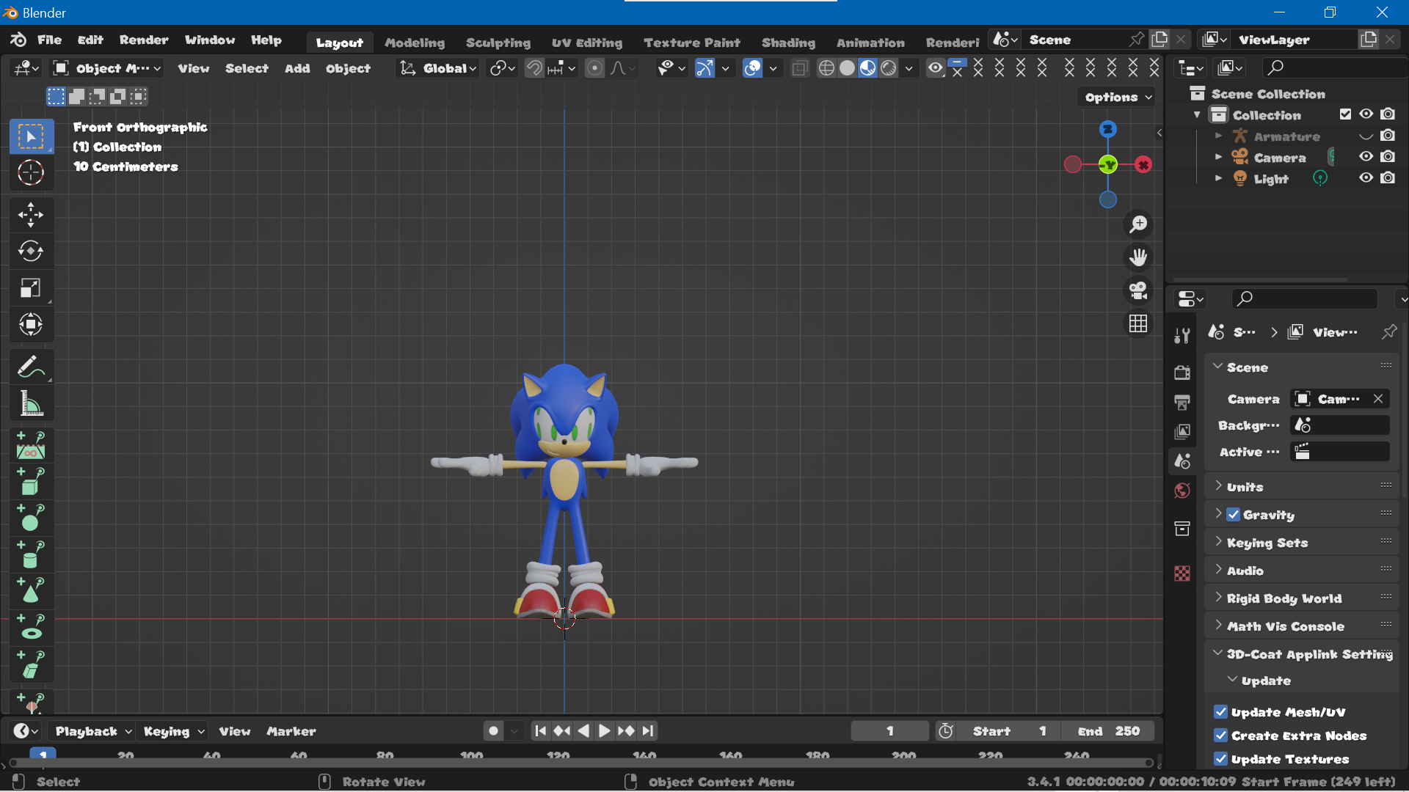Disable the Gravity checkbox
The height and width of the screenshot is (792, 1409).
pos(1235,514)
